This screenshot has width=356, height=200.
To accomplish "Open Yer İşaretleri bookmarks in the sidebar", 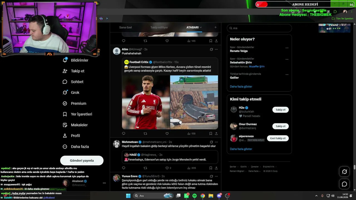I will tap(77, 114).
